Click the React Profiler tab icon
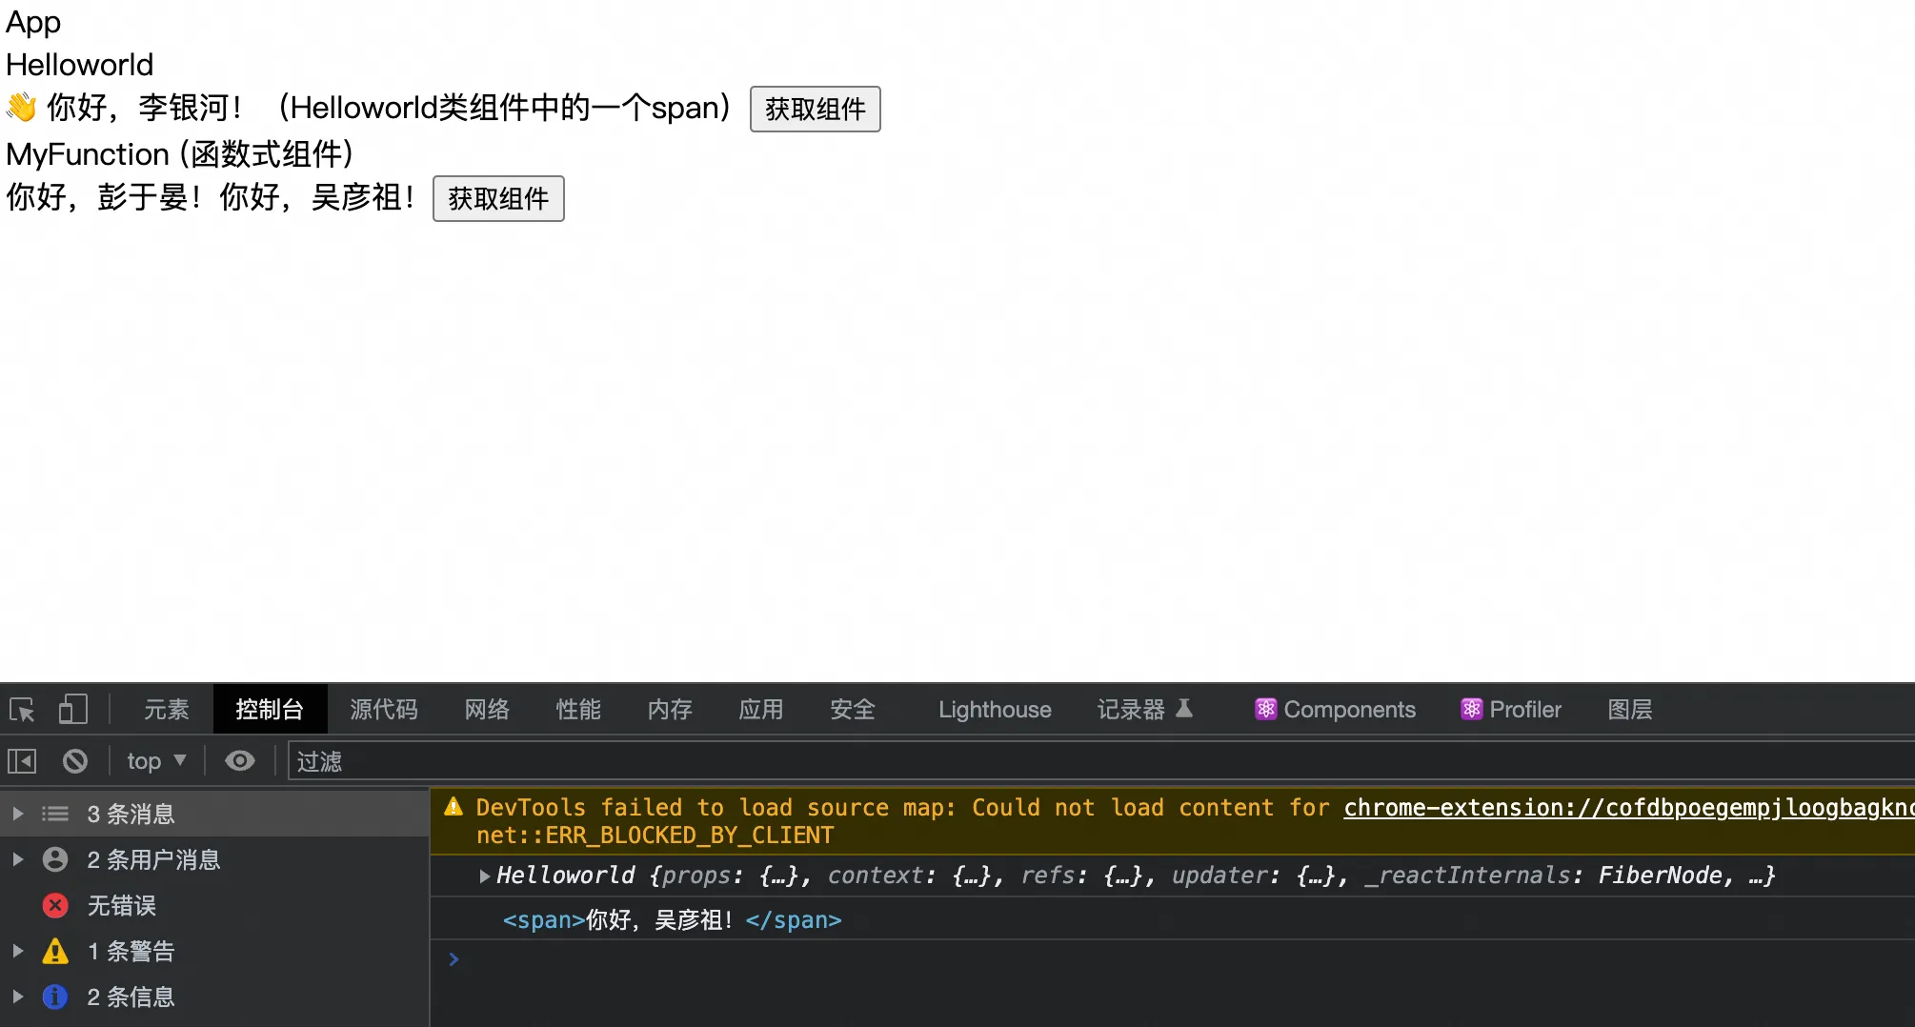The image size is (1915, 1027). tap(1471, 710)
